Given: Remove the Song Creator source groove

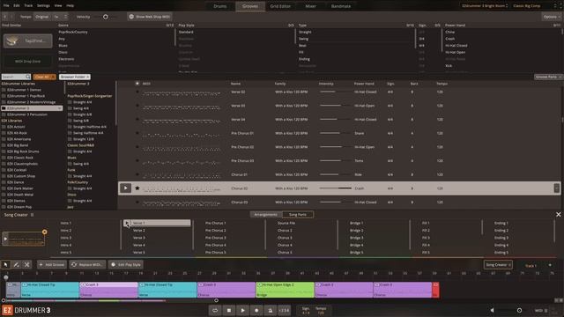Looking at the screenshot, I should (x=45, y=232).
